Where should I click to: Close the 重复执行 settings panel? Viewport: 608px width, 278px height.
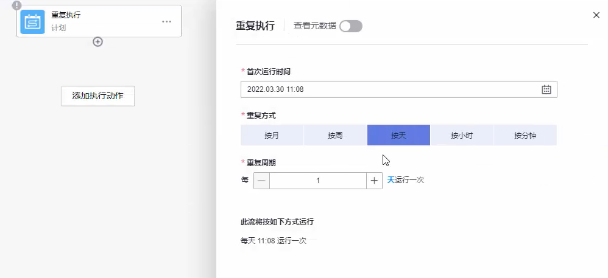pyautogui.click(x=596, y=15)
